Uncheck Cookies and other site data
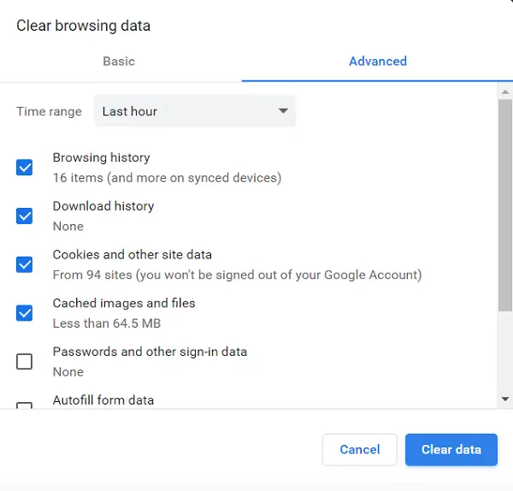 pyautogui.click(x=24, y=264)
